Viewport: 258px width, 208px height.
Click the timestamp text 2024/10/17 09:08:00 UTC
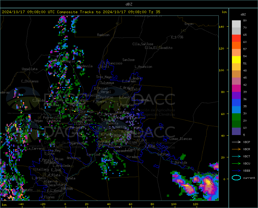click(28, 12)
